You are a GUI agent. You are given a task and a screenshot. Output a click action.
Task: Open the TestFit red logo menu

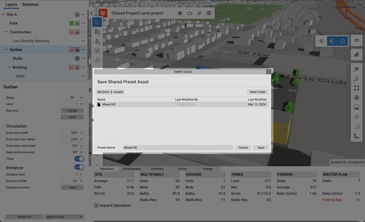click(x=103, y=13)
